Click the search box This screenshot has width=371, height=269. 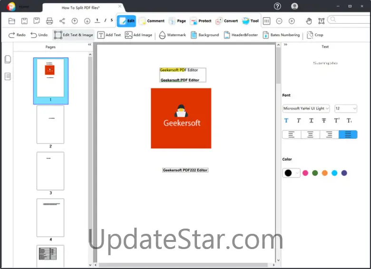(350, 19)
